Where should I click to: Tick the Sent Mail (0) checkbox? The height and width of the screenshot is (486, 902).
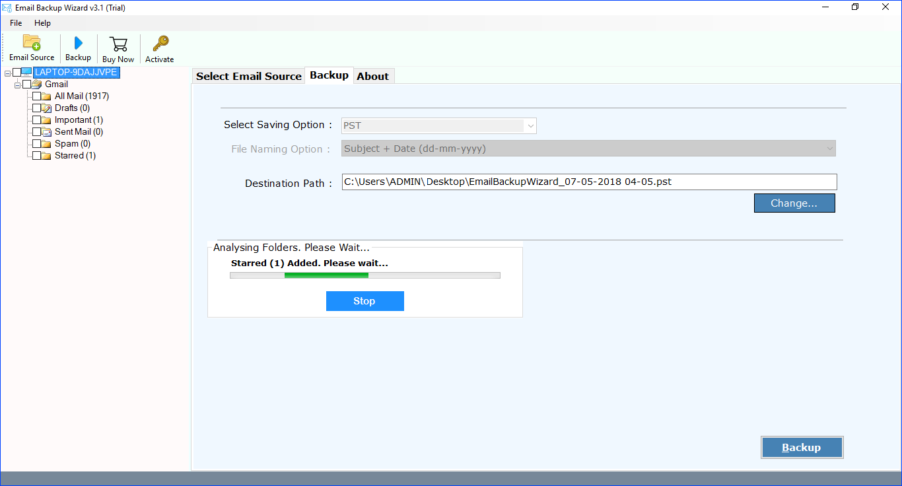click(36, 132)
